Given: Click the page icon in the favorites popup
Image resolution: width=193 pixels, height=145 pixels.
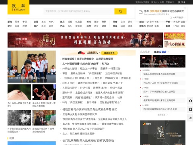Looking at the screenshot, I should click(x=140, y=12).
